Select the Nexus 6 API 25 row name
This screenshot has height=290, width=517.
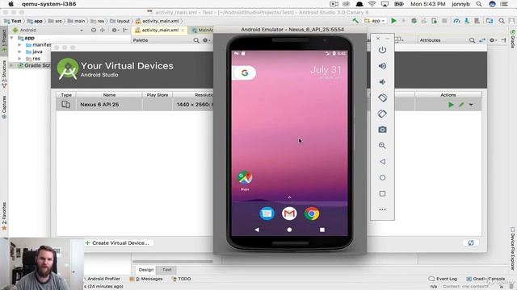tap(99, 105)
